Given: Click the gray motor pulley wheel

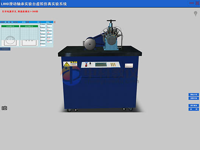Looking at the screenshot, I should (x=90, y=44).
